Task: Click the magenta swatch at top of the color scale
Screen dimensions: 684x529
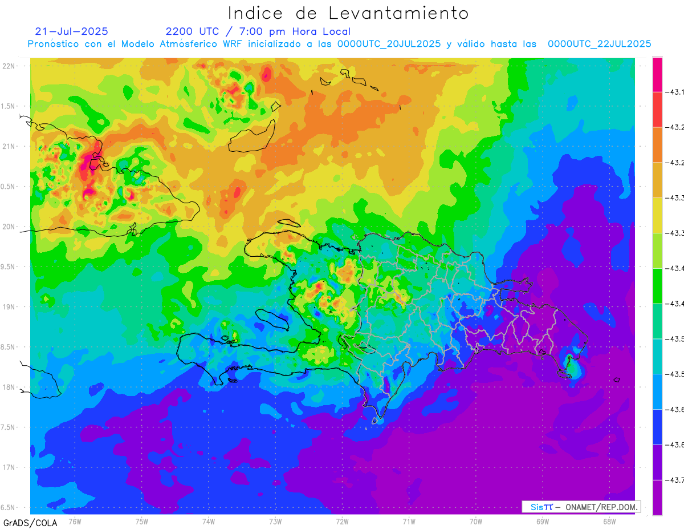Action: [657, 74]
